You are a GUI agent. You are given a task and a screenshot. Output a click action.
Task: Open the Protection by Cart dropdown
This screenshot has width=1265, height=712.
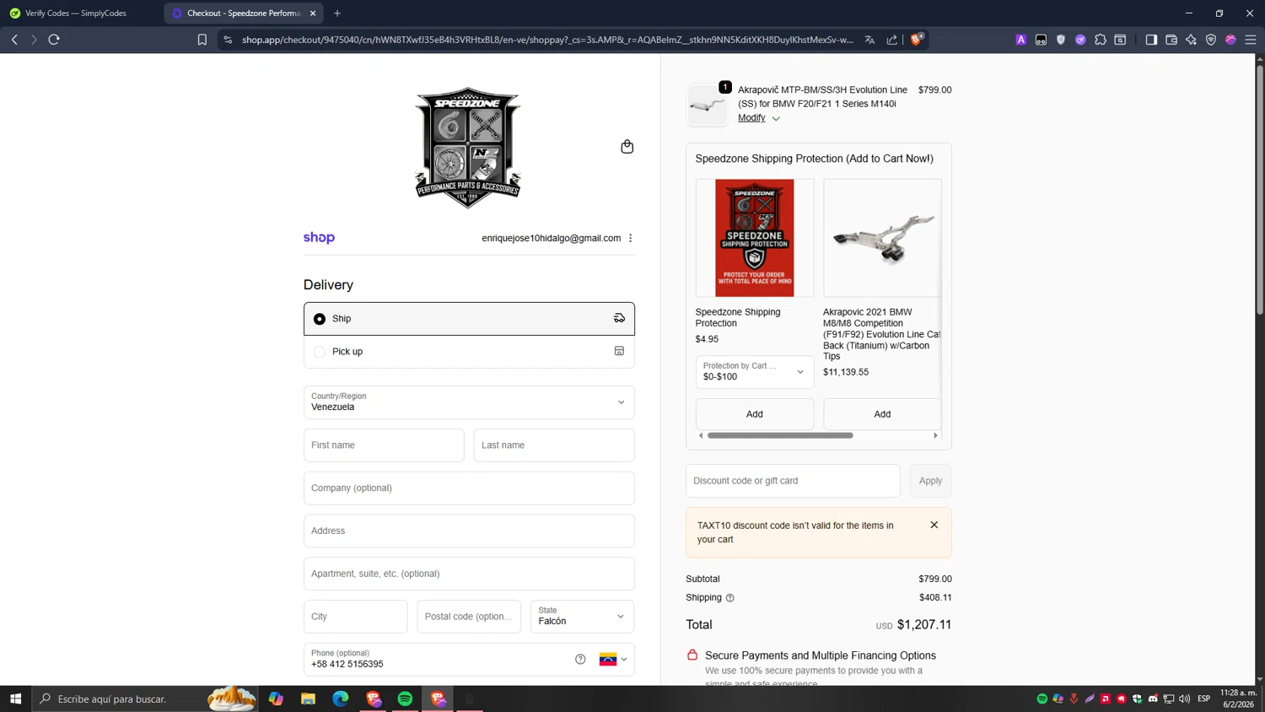click(754, 372)
